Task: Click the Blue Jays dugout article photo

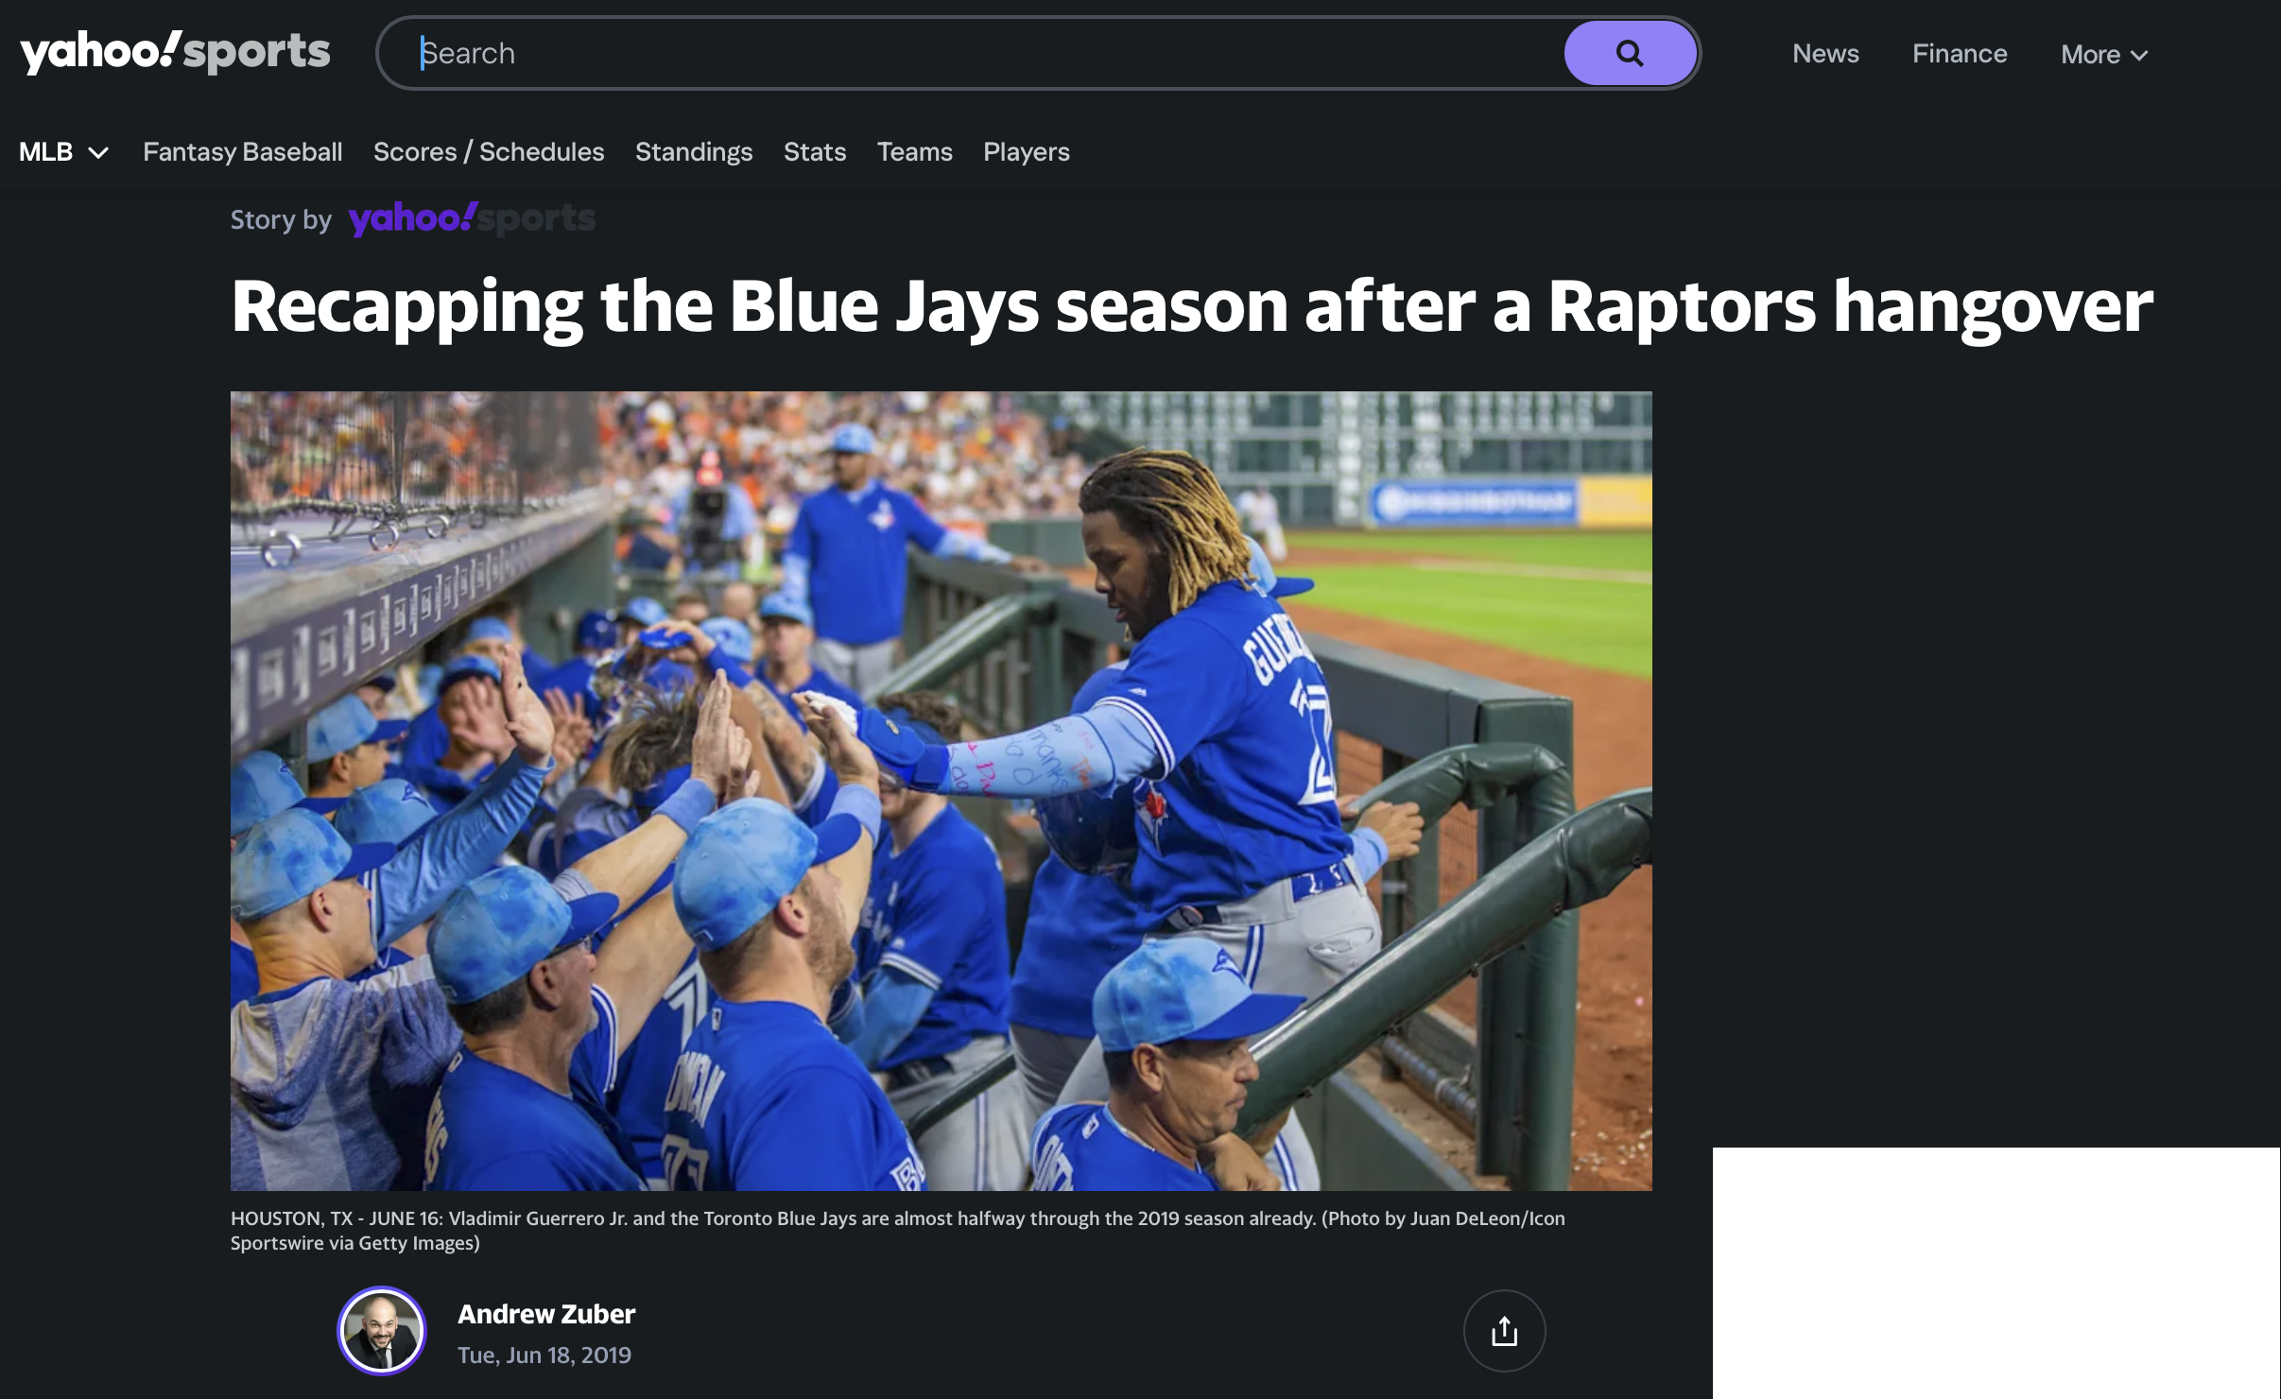Action: 942,791
